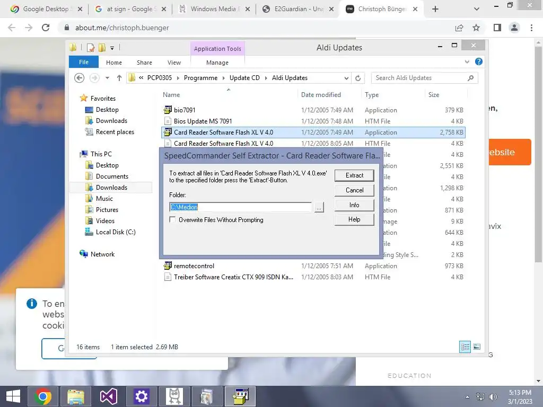Viewport: 543px width, 407px height.
Task: Click the Folder path input field
Action: tap(240, 207)
